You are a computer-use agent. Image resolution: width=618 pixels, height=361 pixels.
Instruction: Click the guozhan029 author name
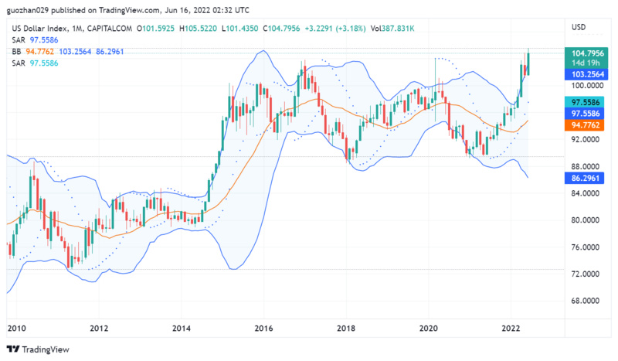click(x=26, y=11)
